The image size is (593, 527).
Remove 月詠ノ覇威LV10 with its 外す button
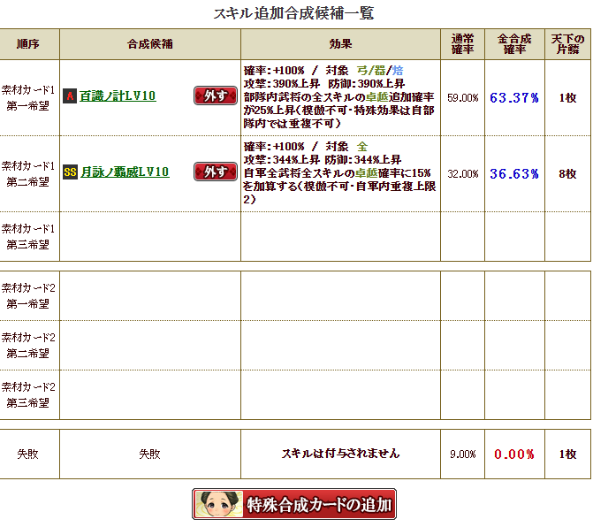pos(216,172)
